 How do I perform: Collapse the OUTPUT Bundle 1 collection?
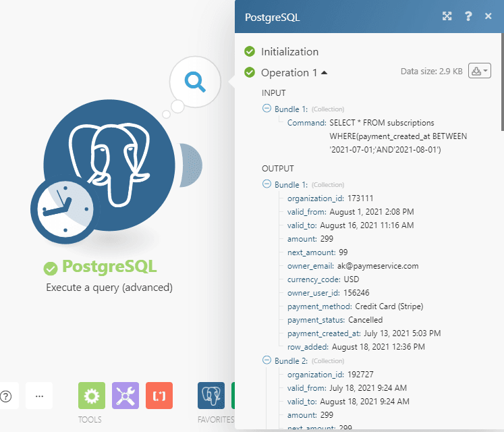coord(267,184)
